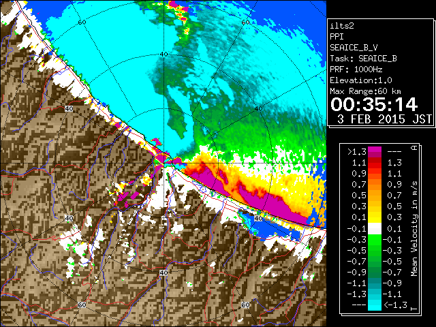Screen dimensions: 436x327
Task: Select the 60 label in the northwest sea
Action: click(x=82, y=22)
